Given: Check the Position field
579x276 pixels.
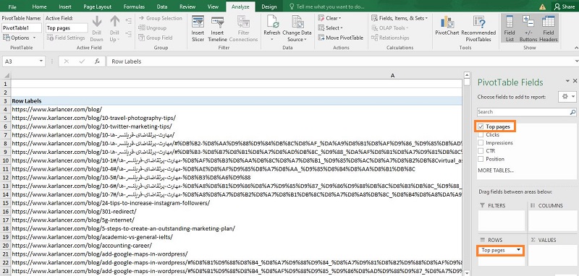Looking at the screenshot, I should coord(481,159).
